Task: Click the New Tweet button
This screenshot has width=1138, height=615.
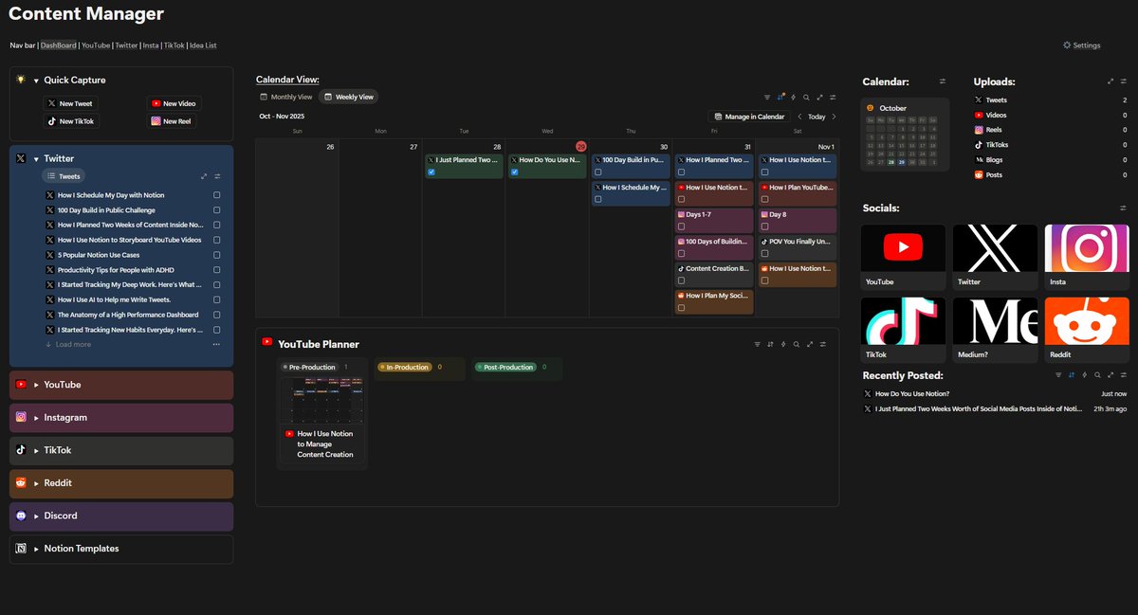Action: 70,103
